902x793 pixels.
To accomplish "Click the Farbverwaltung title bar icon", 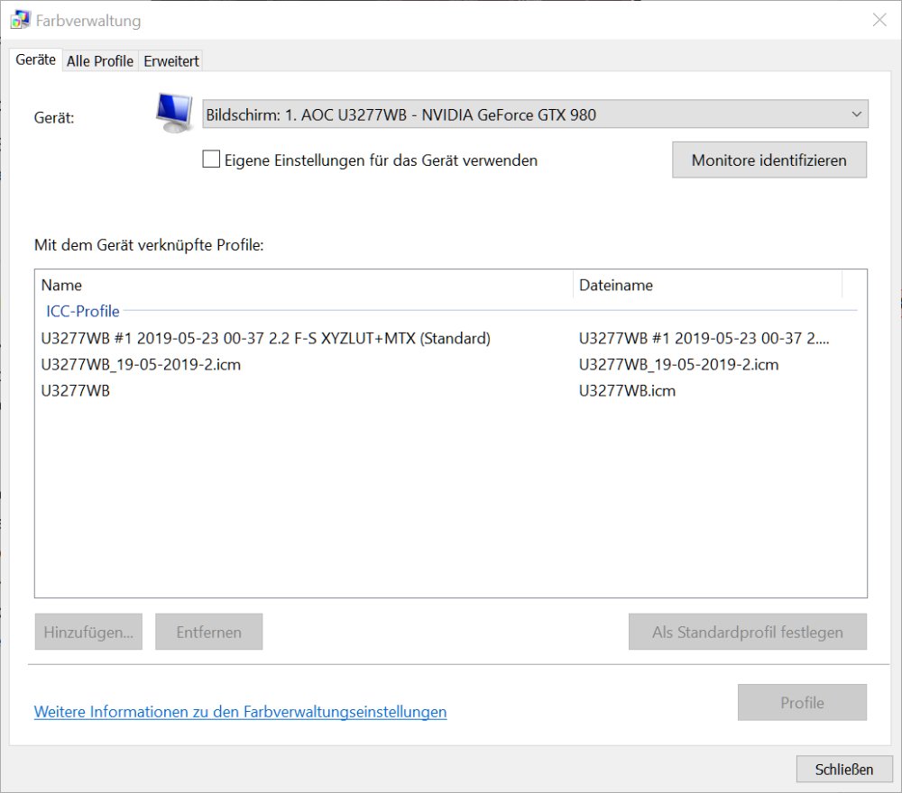I will 20,20.
